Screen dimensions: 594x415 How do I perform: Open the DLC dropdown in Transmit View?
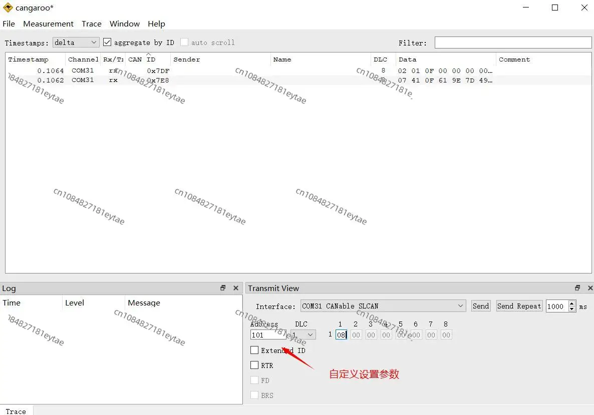(304, 335)
